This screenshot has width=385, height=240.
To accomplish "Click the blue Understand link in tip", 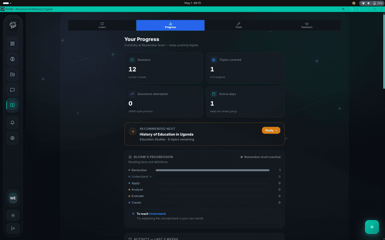I will click(x=157, y=214).
